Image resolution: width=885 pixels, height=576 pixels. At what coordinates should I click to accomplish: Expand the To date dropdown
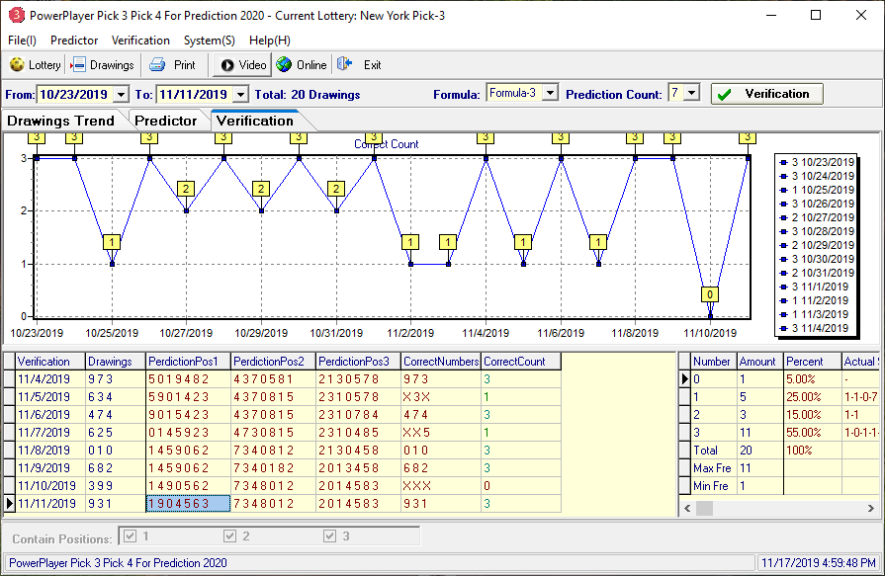pos(240,94)
